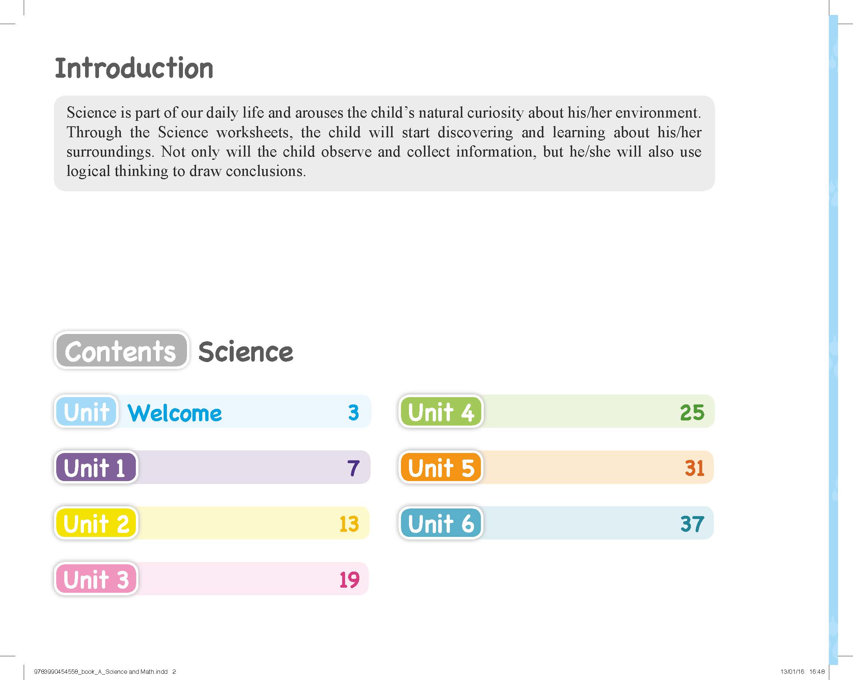The height and width of the screenshot is (680, 853).
Task: Click page number 37 for Unit 6
Action: (692, 524)
